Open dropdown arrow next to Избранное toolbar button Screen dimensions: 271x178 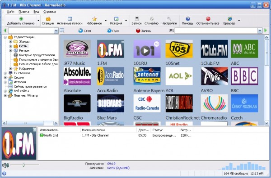[106, 21]
